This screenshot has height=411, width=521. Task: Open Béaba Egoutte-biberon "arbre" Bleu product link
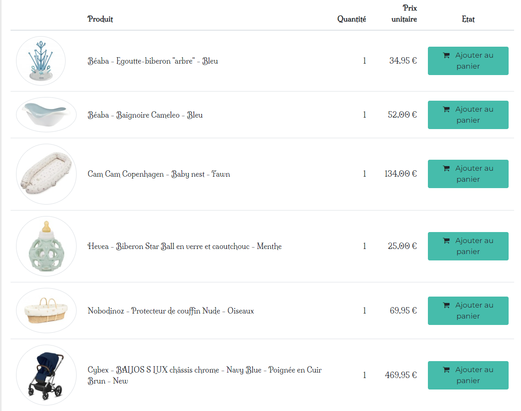(153, 61)
